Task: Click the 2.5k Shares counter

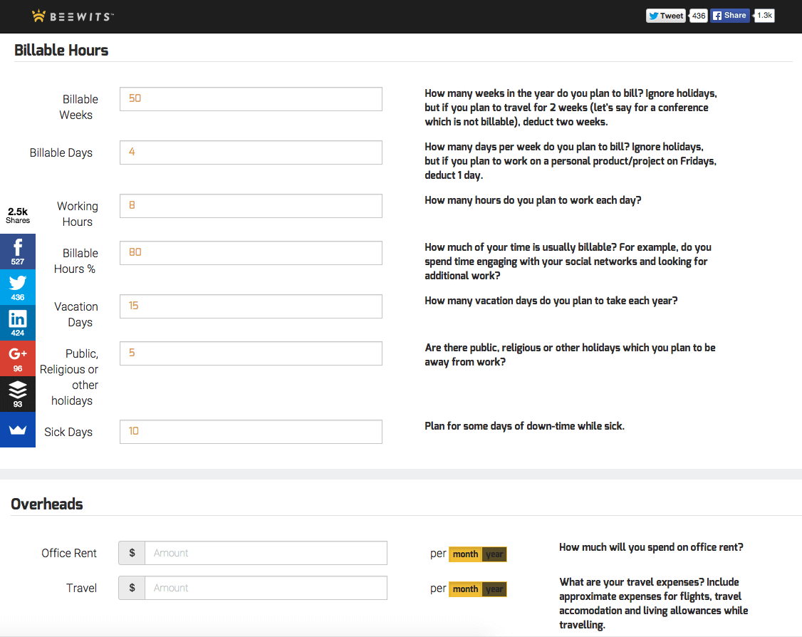Action: 18,215
